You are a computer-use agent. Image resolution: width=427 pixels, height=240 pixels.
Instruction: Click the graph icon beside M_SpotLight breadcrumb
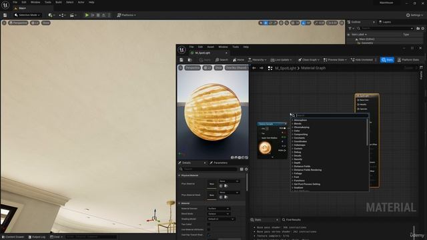tap(270, 68)
